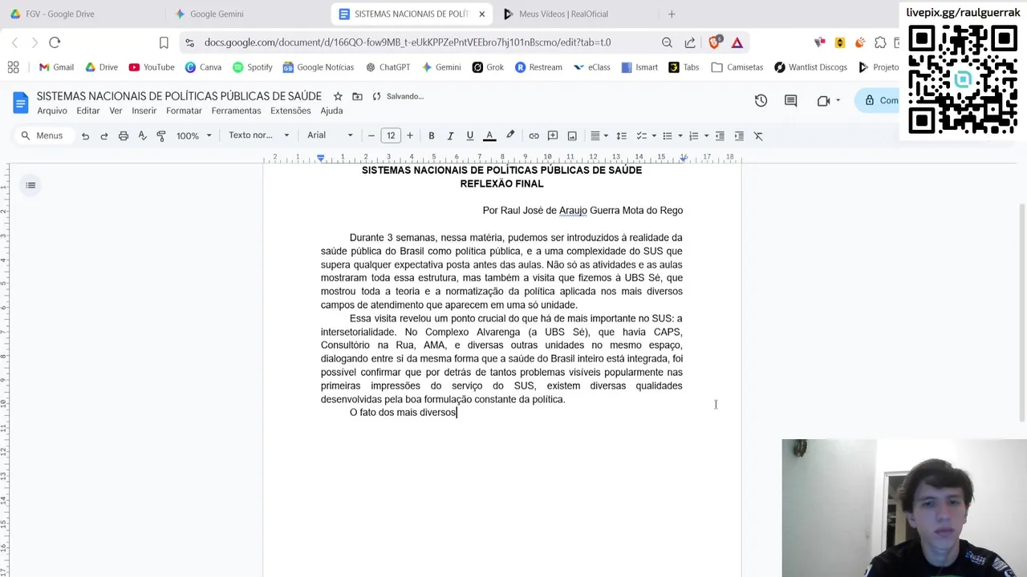Open version history clock icon
The height and width of the screenshot is (577, 1027).
(x=761, y=100)
